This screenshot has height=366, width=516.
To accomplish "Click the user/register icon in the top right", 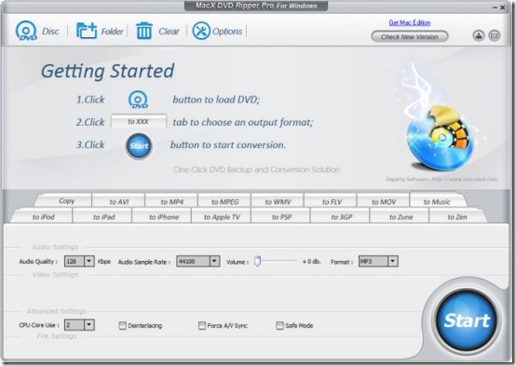I will click(479, 35).
